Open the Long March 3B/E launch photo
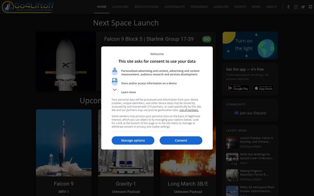This screenshot has height=196, width=314. pos(188,163)
